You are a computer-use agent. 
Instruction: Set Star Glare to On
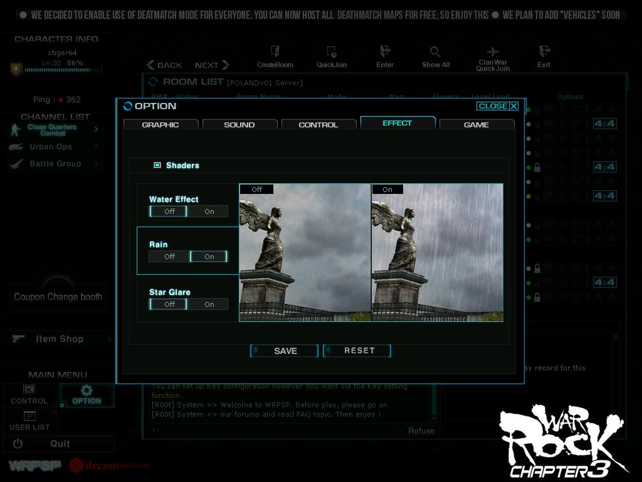tap(209, 304)
